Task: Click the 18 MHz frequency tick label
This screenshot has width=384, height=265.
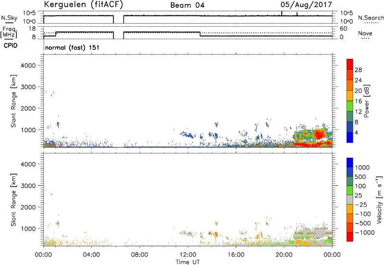Action: click(x=32, y=29)
